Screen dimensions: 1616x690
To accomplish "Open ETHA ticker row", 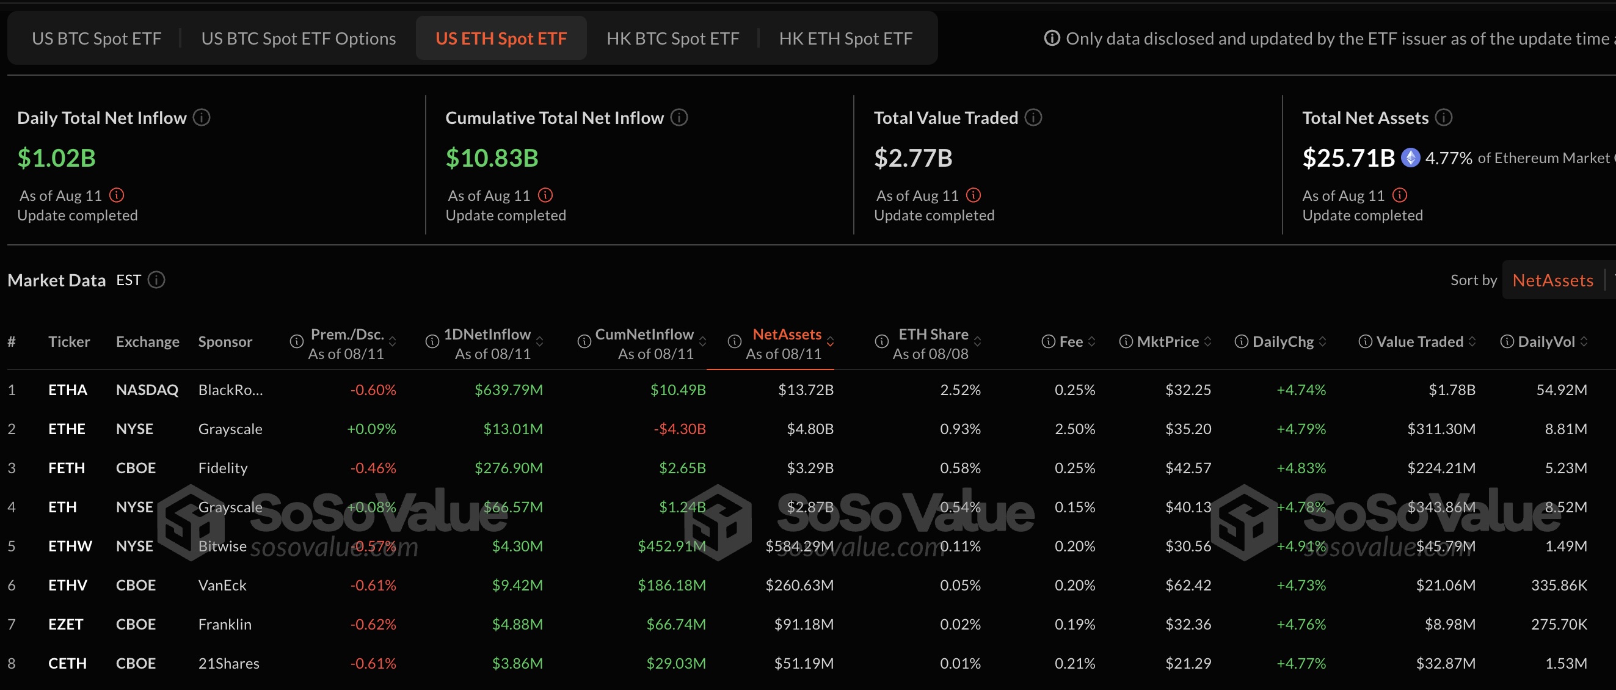I will tap(68, 390).
